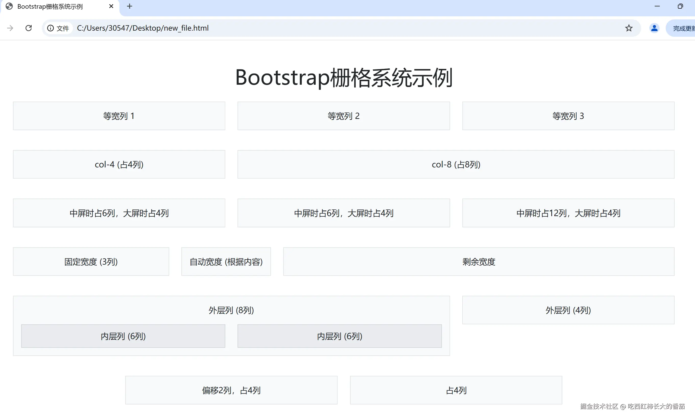Click the col-4 (占4列) box

119,164
